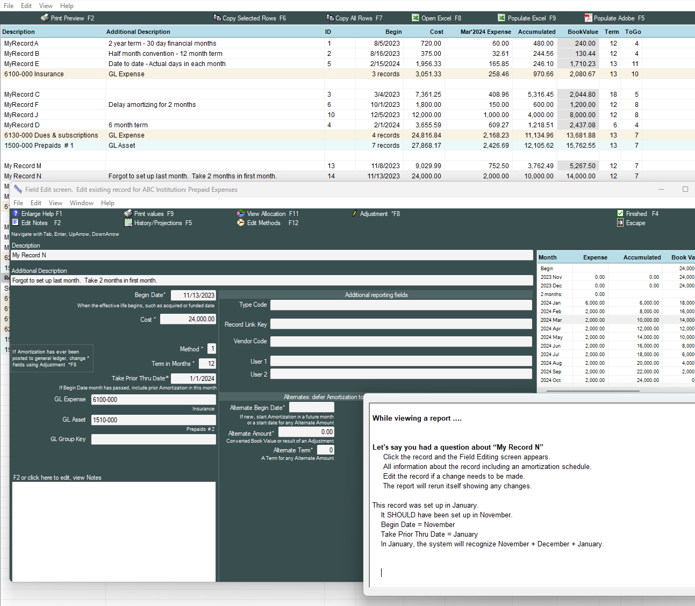Screen dimensions: 695x606
Task: Click the 2024 Mar row in amortization schedule
Action: [x=617, y=320]
